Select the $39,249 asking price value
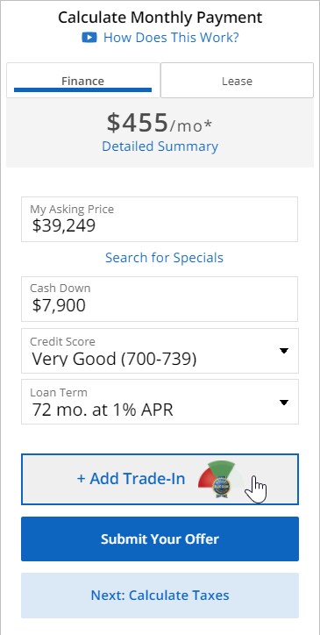Image resolution: width=320 pixels, height=635 pixels. click(64, 225)
